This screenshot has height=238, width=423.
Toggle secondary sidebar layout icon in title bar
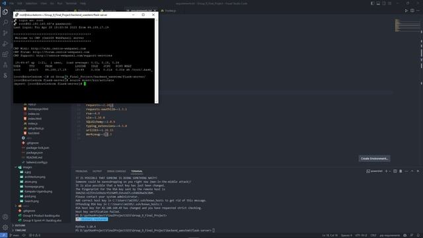click(384, 3)
